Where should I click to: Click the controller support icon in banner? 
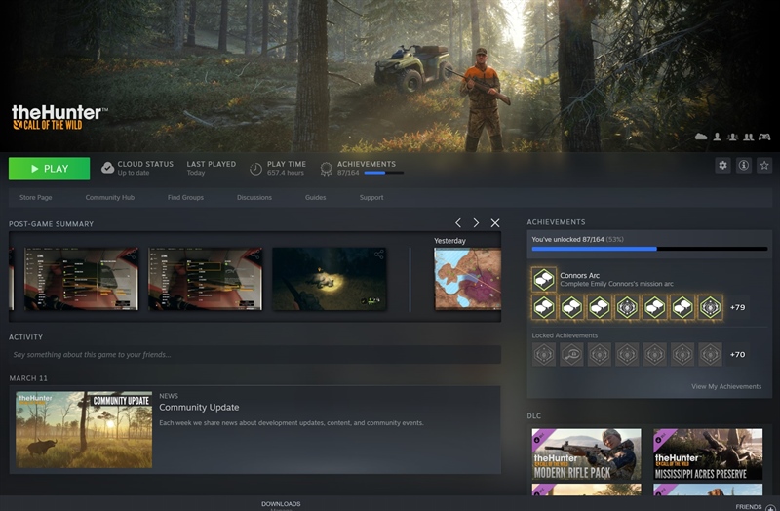click(764, 137)
